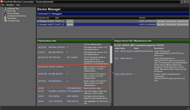
Task: Open the Production Test tree icon
Action: [5, 9]
